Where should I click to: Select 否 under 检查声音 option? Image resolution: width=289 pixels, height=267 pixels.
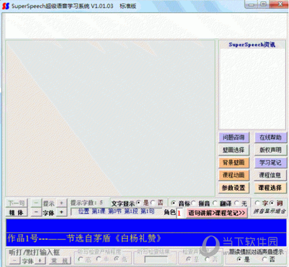coord(207,260)
